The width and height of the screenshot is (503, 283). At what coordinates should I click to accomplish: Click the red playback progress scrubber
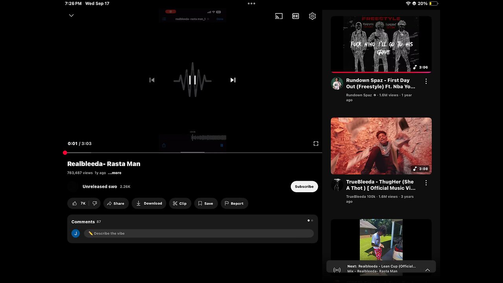[65, 153]
